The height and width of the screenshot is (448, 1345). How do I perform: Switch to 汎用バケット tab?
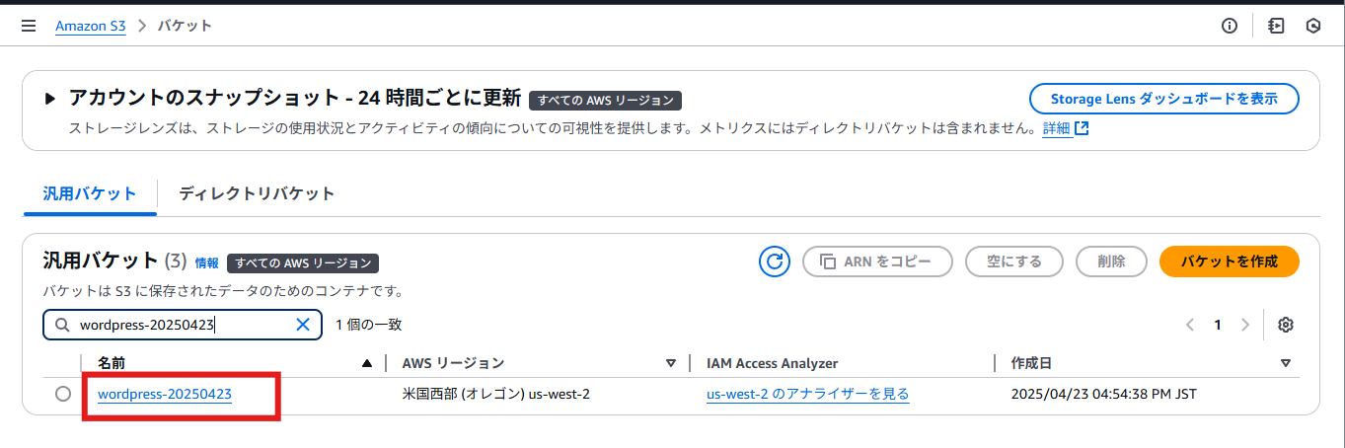pyautogui.click(x=90, y=193)
